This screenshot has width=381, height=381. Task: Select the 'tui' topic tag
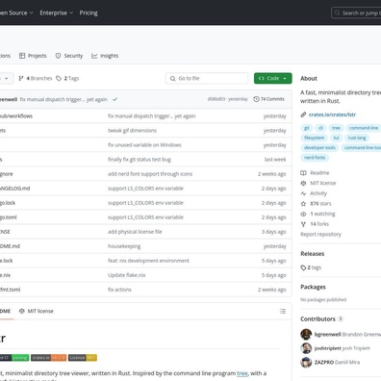pos(336,138)
